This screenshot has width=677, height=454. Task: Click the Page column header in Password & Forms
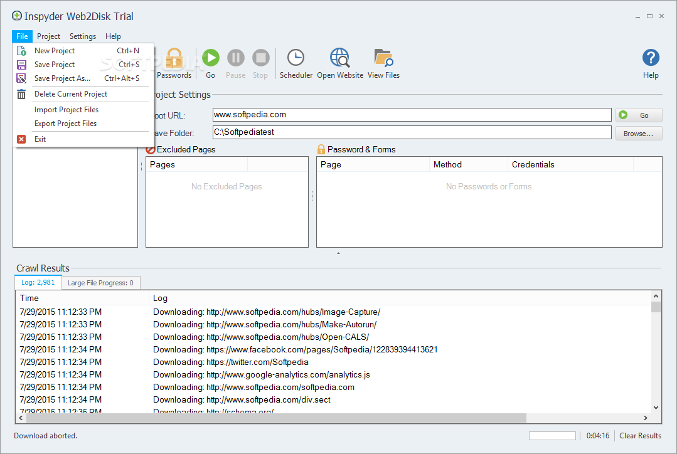point(373,164)
